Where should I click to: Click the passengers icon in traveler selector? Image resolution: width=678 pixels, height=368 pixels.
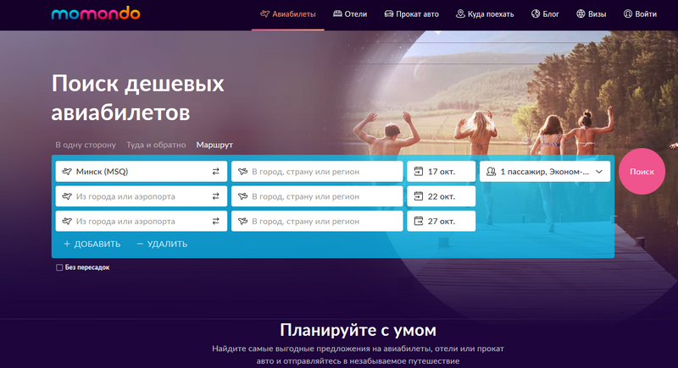coord(491,171)
